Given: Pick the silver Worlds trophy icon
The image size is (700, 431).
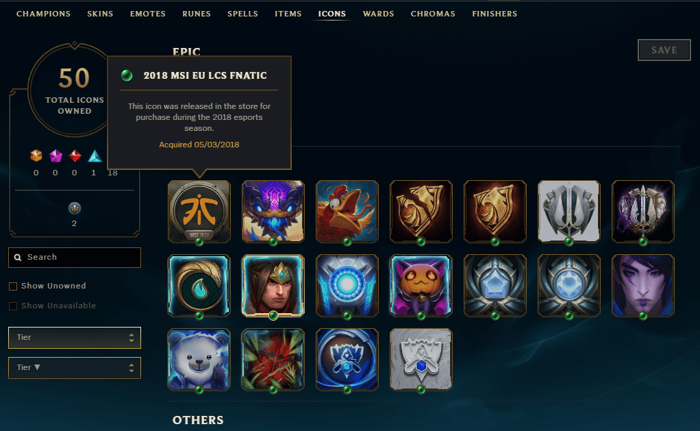Looking at the screenshot, I should pyautogui.click(x=421, y=360).
